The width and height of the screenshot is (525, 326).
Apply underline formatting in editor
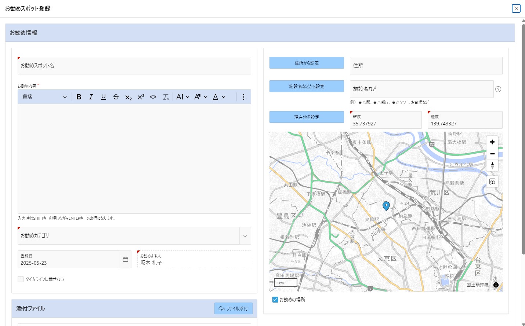[104, 97]
